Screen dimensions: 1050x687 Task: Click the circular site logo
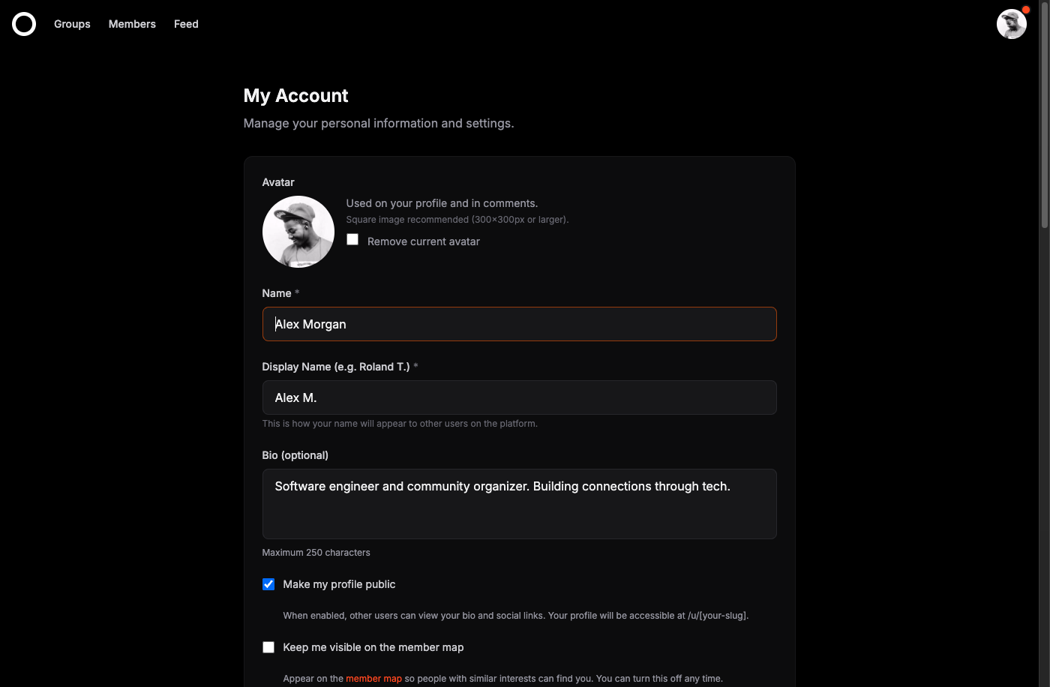pos(23,23)
